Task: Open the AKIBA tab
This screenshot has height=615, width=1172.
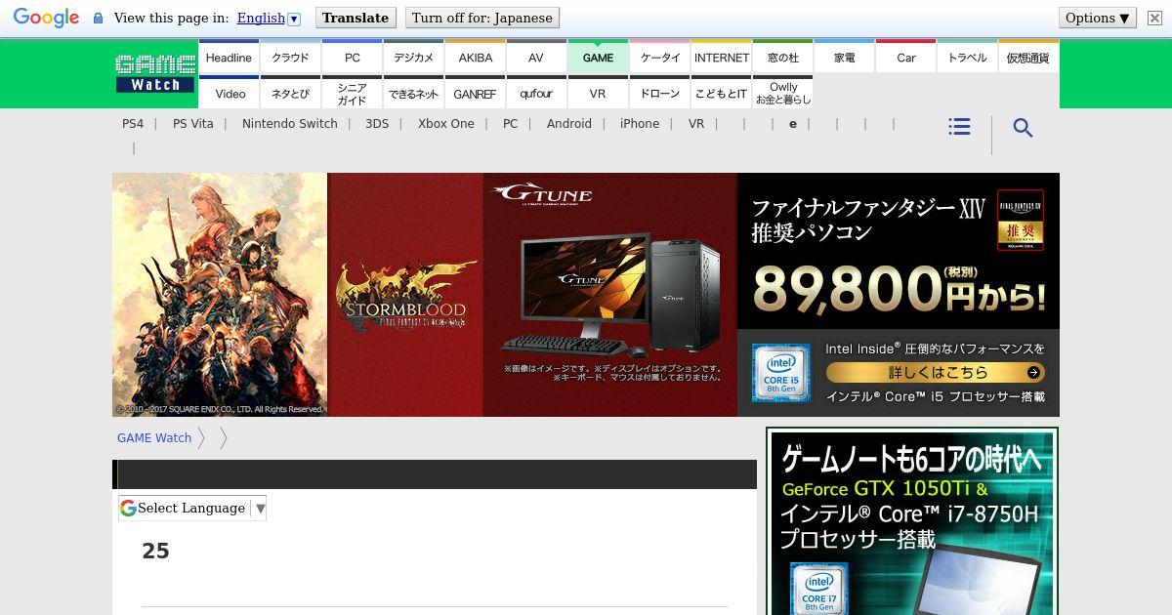Action: [475, 58]
